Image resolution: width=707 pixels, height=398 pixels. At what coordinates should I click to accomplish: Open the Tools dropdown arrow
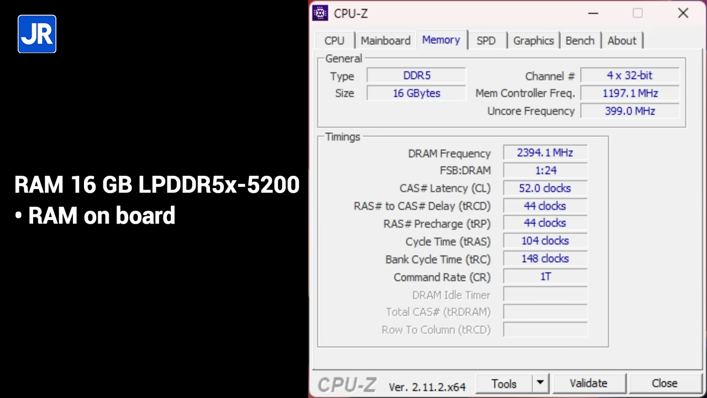click(540, 383)
